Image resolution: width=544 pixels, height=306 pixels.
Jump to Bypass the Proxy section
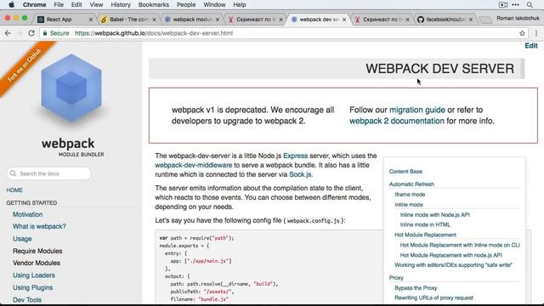[416, 288]
